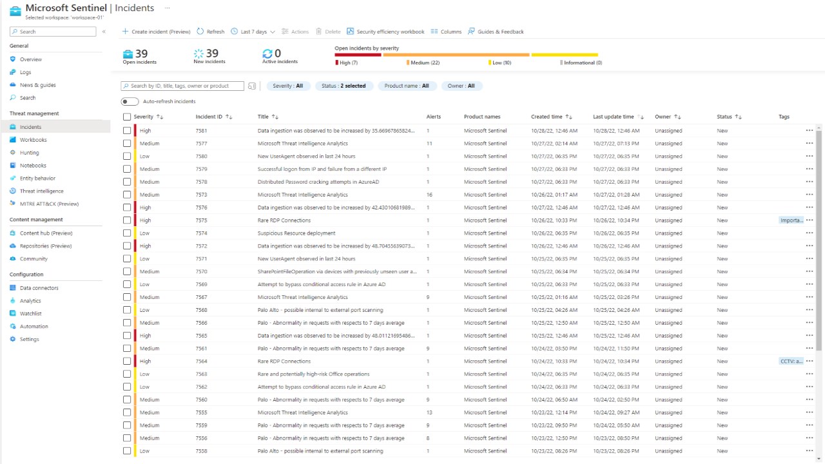Screen dimensions: 825x464
Task: Click the Microsoft Sentinel briefcase logo icon
Action: (15, 11)
